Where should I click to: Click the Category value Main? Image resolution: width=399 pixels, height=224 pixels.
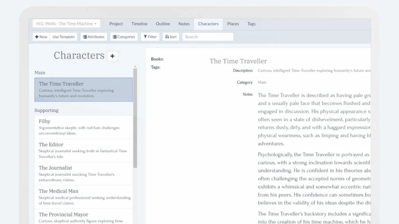[x=262, y=82]
